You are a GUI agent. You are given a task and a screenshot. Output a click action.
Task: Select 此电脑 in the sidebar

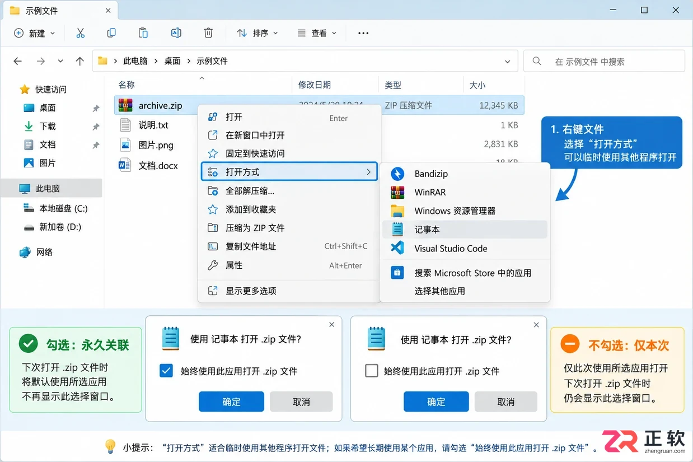(51, 189)
